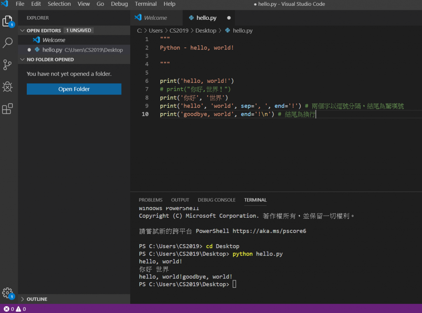Image resolution: width=422 pixels, height=313 pixels.
Task: Select the TERMINAL panel tab
Action: pos(255,200)
